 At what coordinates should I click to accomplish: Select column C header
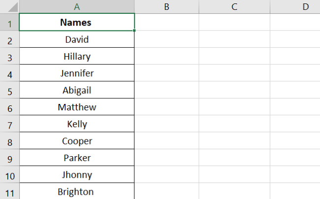click(x=234, y=6)
